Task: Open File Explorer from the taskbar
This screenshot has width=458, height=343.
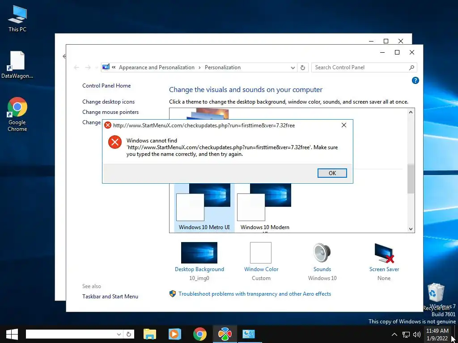Action: [150, 334]
